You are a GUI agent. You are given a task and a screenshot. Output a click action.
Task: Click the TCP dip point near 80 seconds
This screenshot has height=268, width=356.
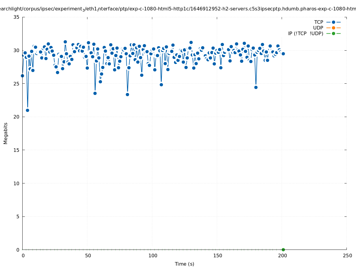coord(127,94)
